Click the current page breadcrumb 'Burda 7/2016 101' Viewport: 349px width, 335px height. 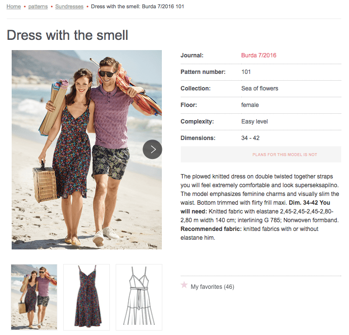[137, 7]
